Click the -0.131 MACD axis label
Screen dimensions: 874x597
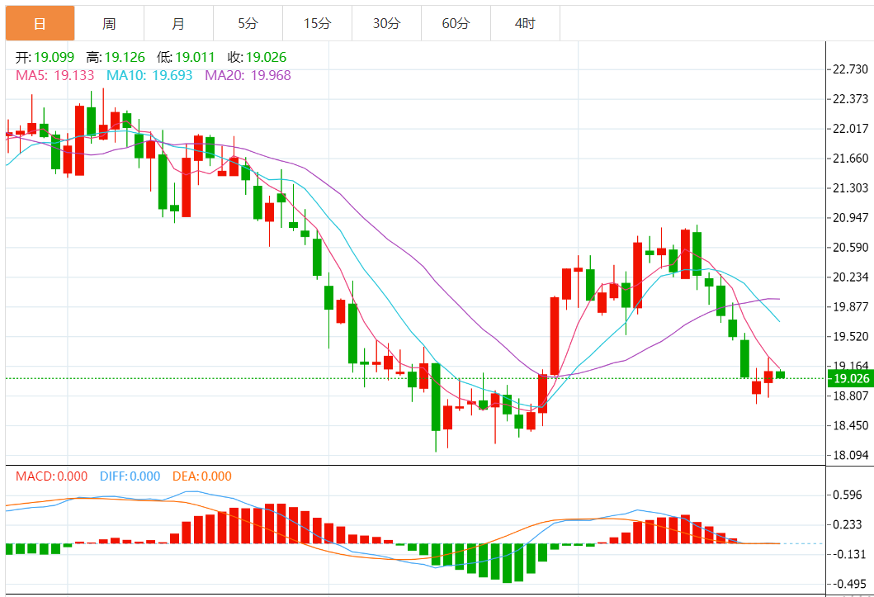[x=848, y=554]
